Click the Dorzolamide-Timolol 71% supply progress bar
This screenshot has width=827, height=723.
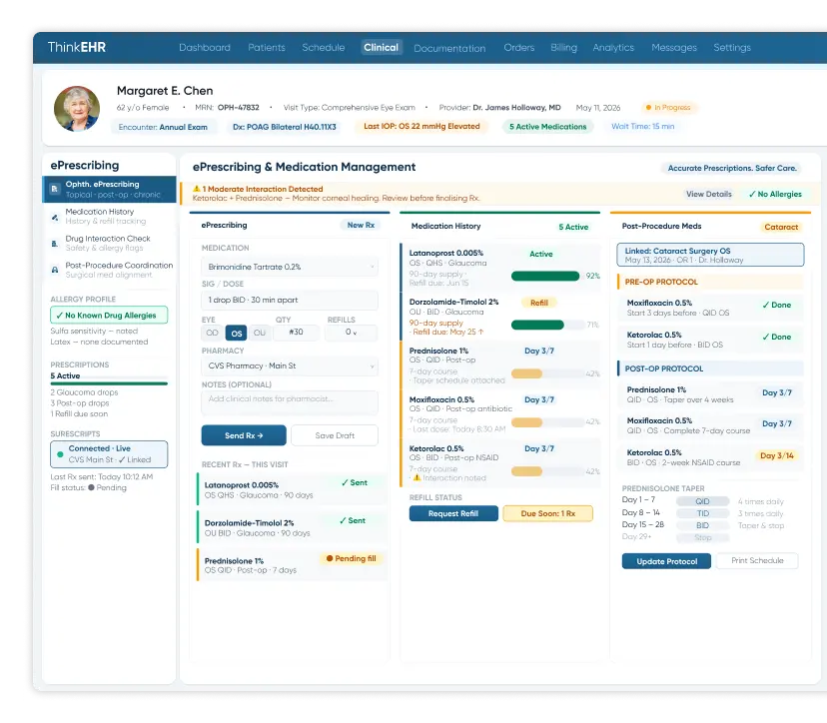pos(548,325)
